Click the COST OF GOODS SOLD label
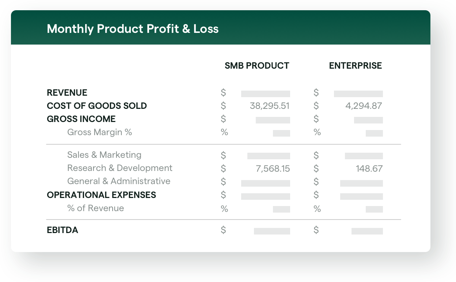The height and width of the screenshot is (282, 456). click(x=97, y=106)
